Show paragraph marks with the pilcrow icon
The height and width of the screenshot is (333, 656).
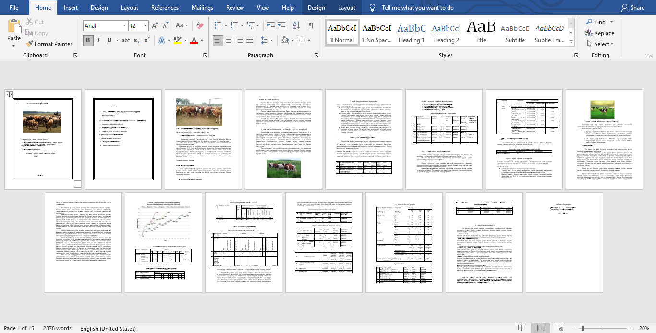point(311,25)
